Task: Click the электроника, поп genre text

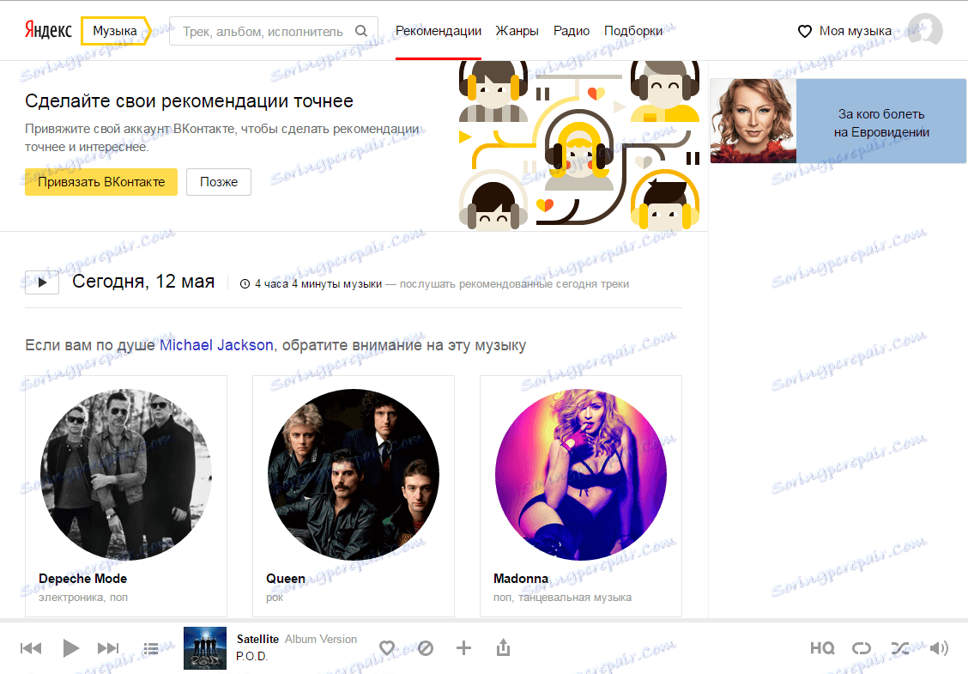Action: click(82, 598)
